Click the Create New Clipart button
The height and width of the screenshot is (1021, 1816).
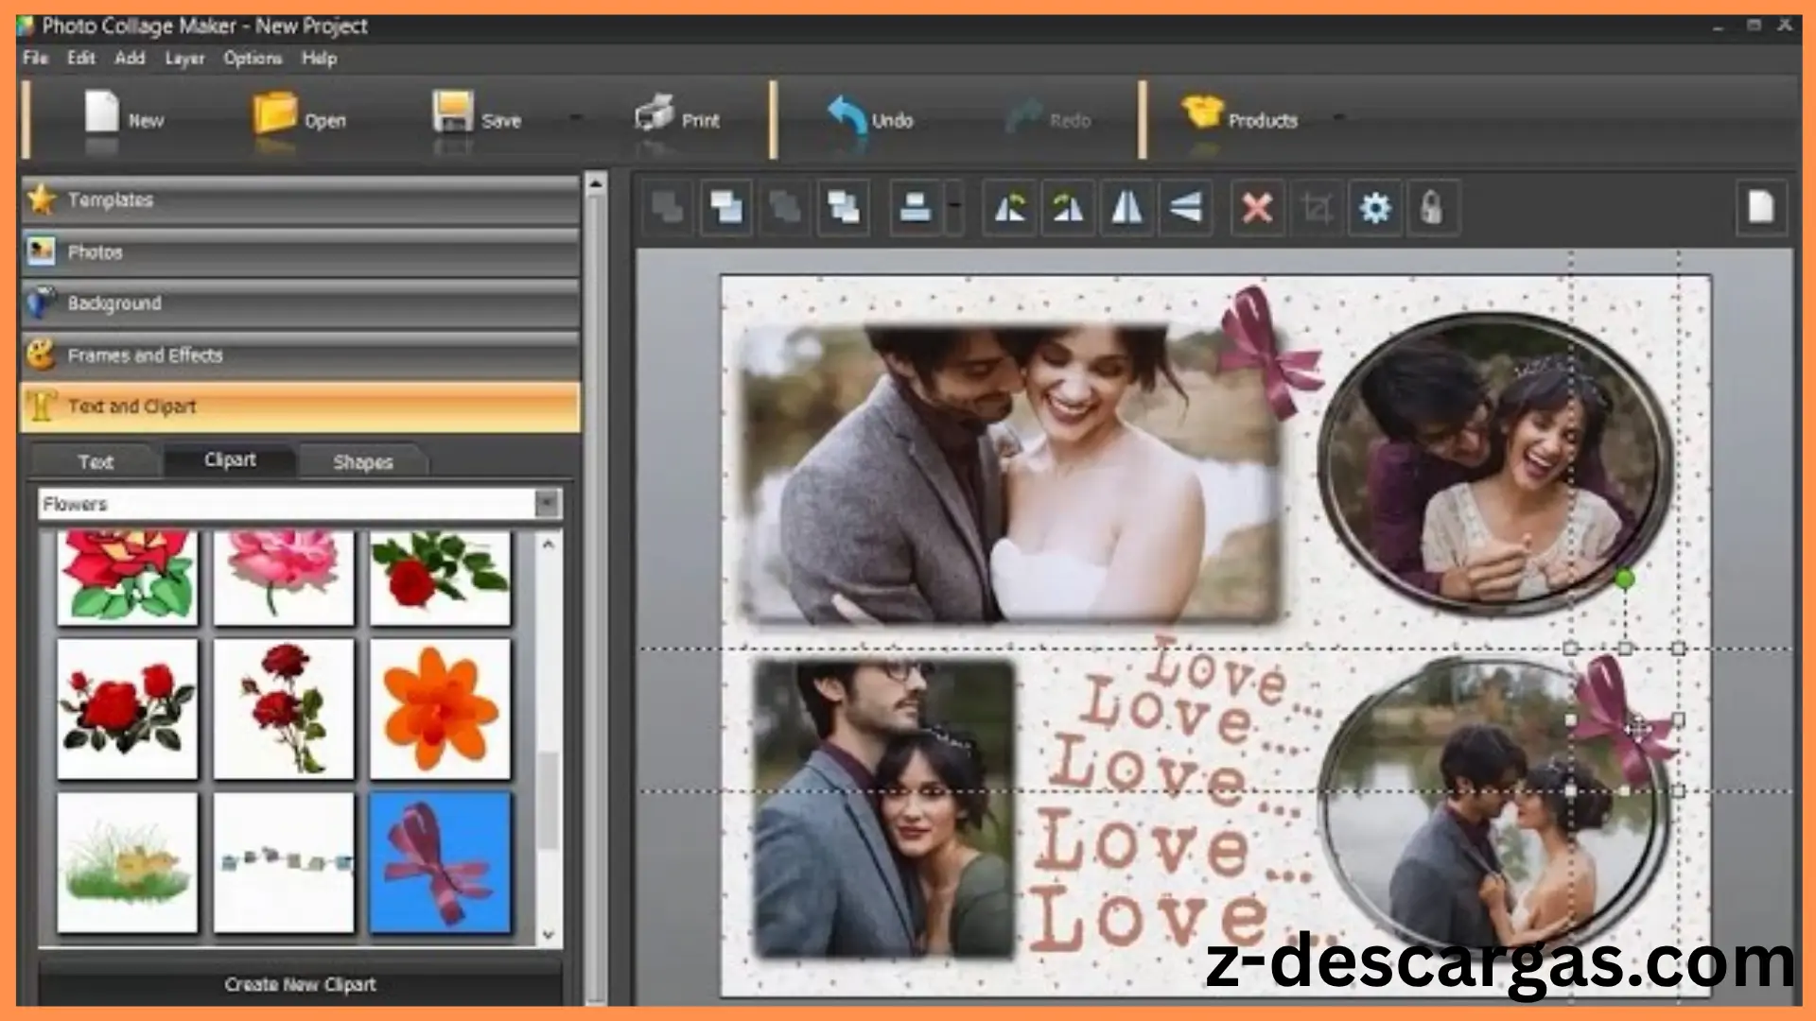(x=300, y=984)
